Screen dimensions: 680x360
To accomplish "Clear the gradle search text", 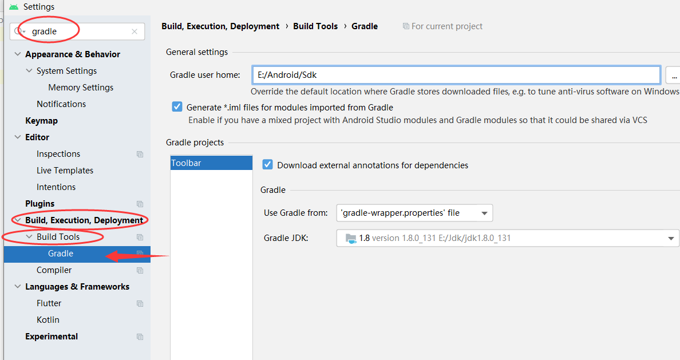I will pyautogui.click(x=135, y=31).
